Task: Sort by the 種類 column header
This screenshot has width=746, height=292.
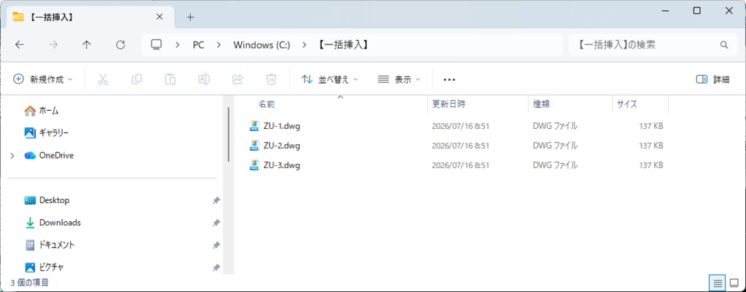Action: [x=541, y=103]
